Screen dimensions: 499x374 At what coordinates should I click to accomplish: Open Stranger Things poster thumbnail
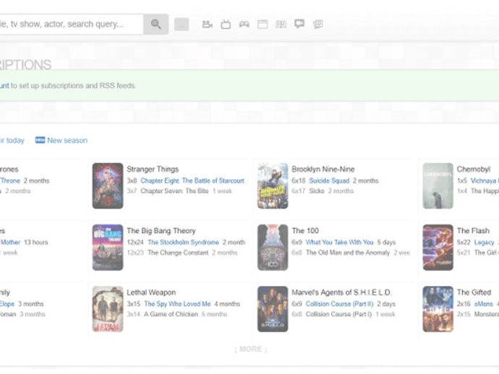pyautogui.click(x=108, y=186)
